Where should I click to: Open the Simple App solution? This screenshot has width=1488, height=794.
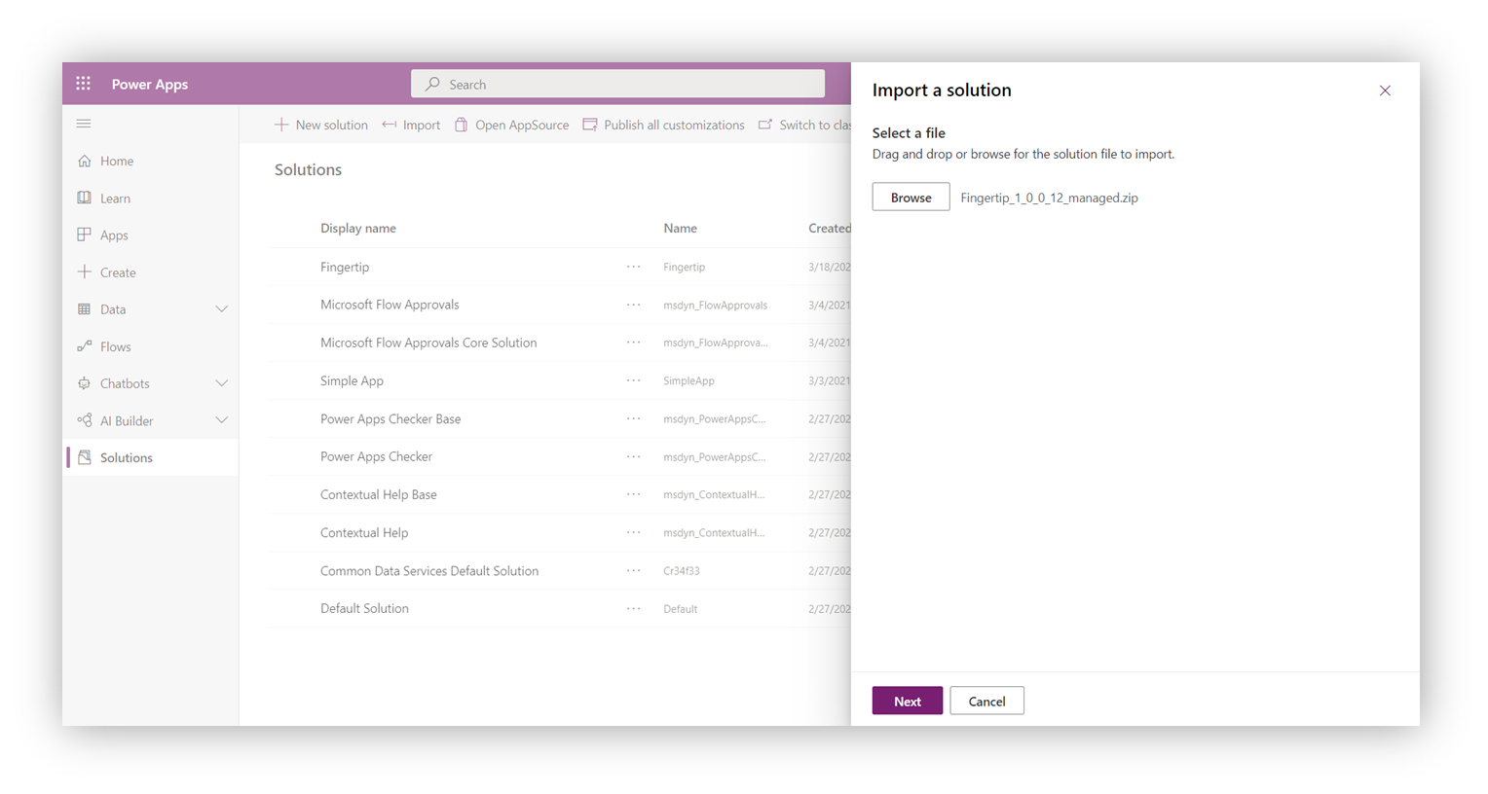[x=352, y=380]
